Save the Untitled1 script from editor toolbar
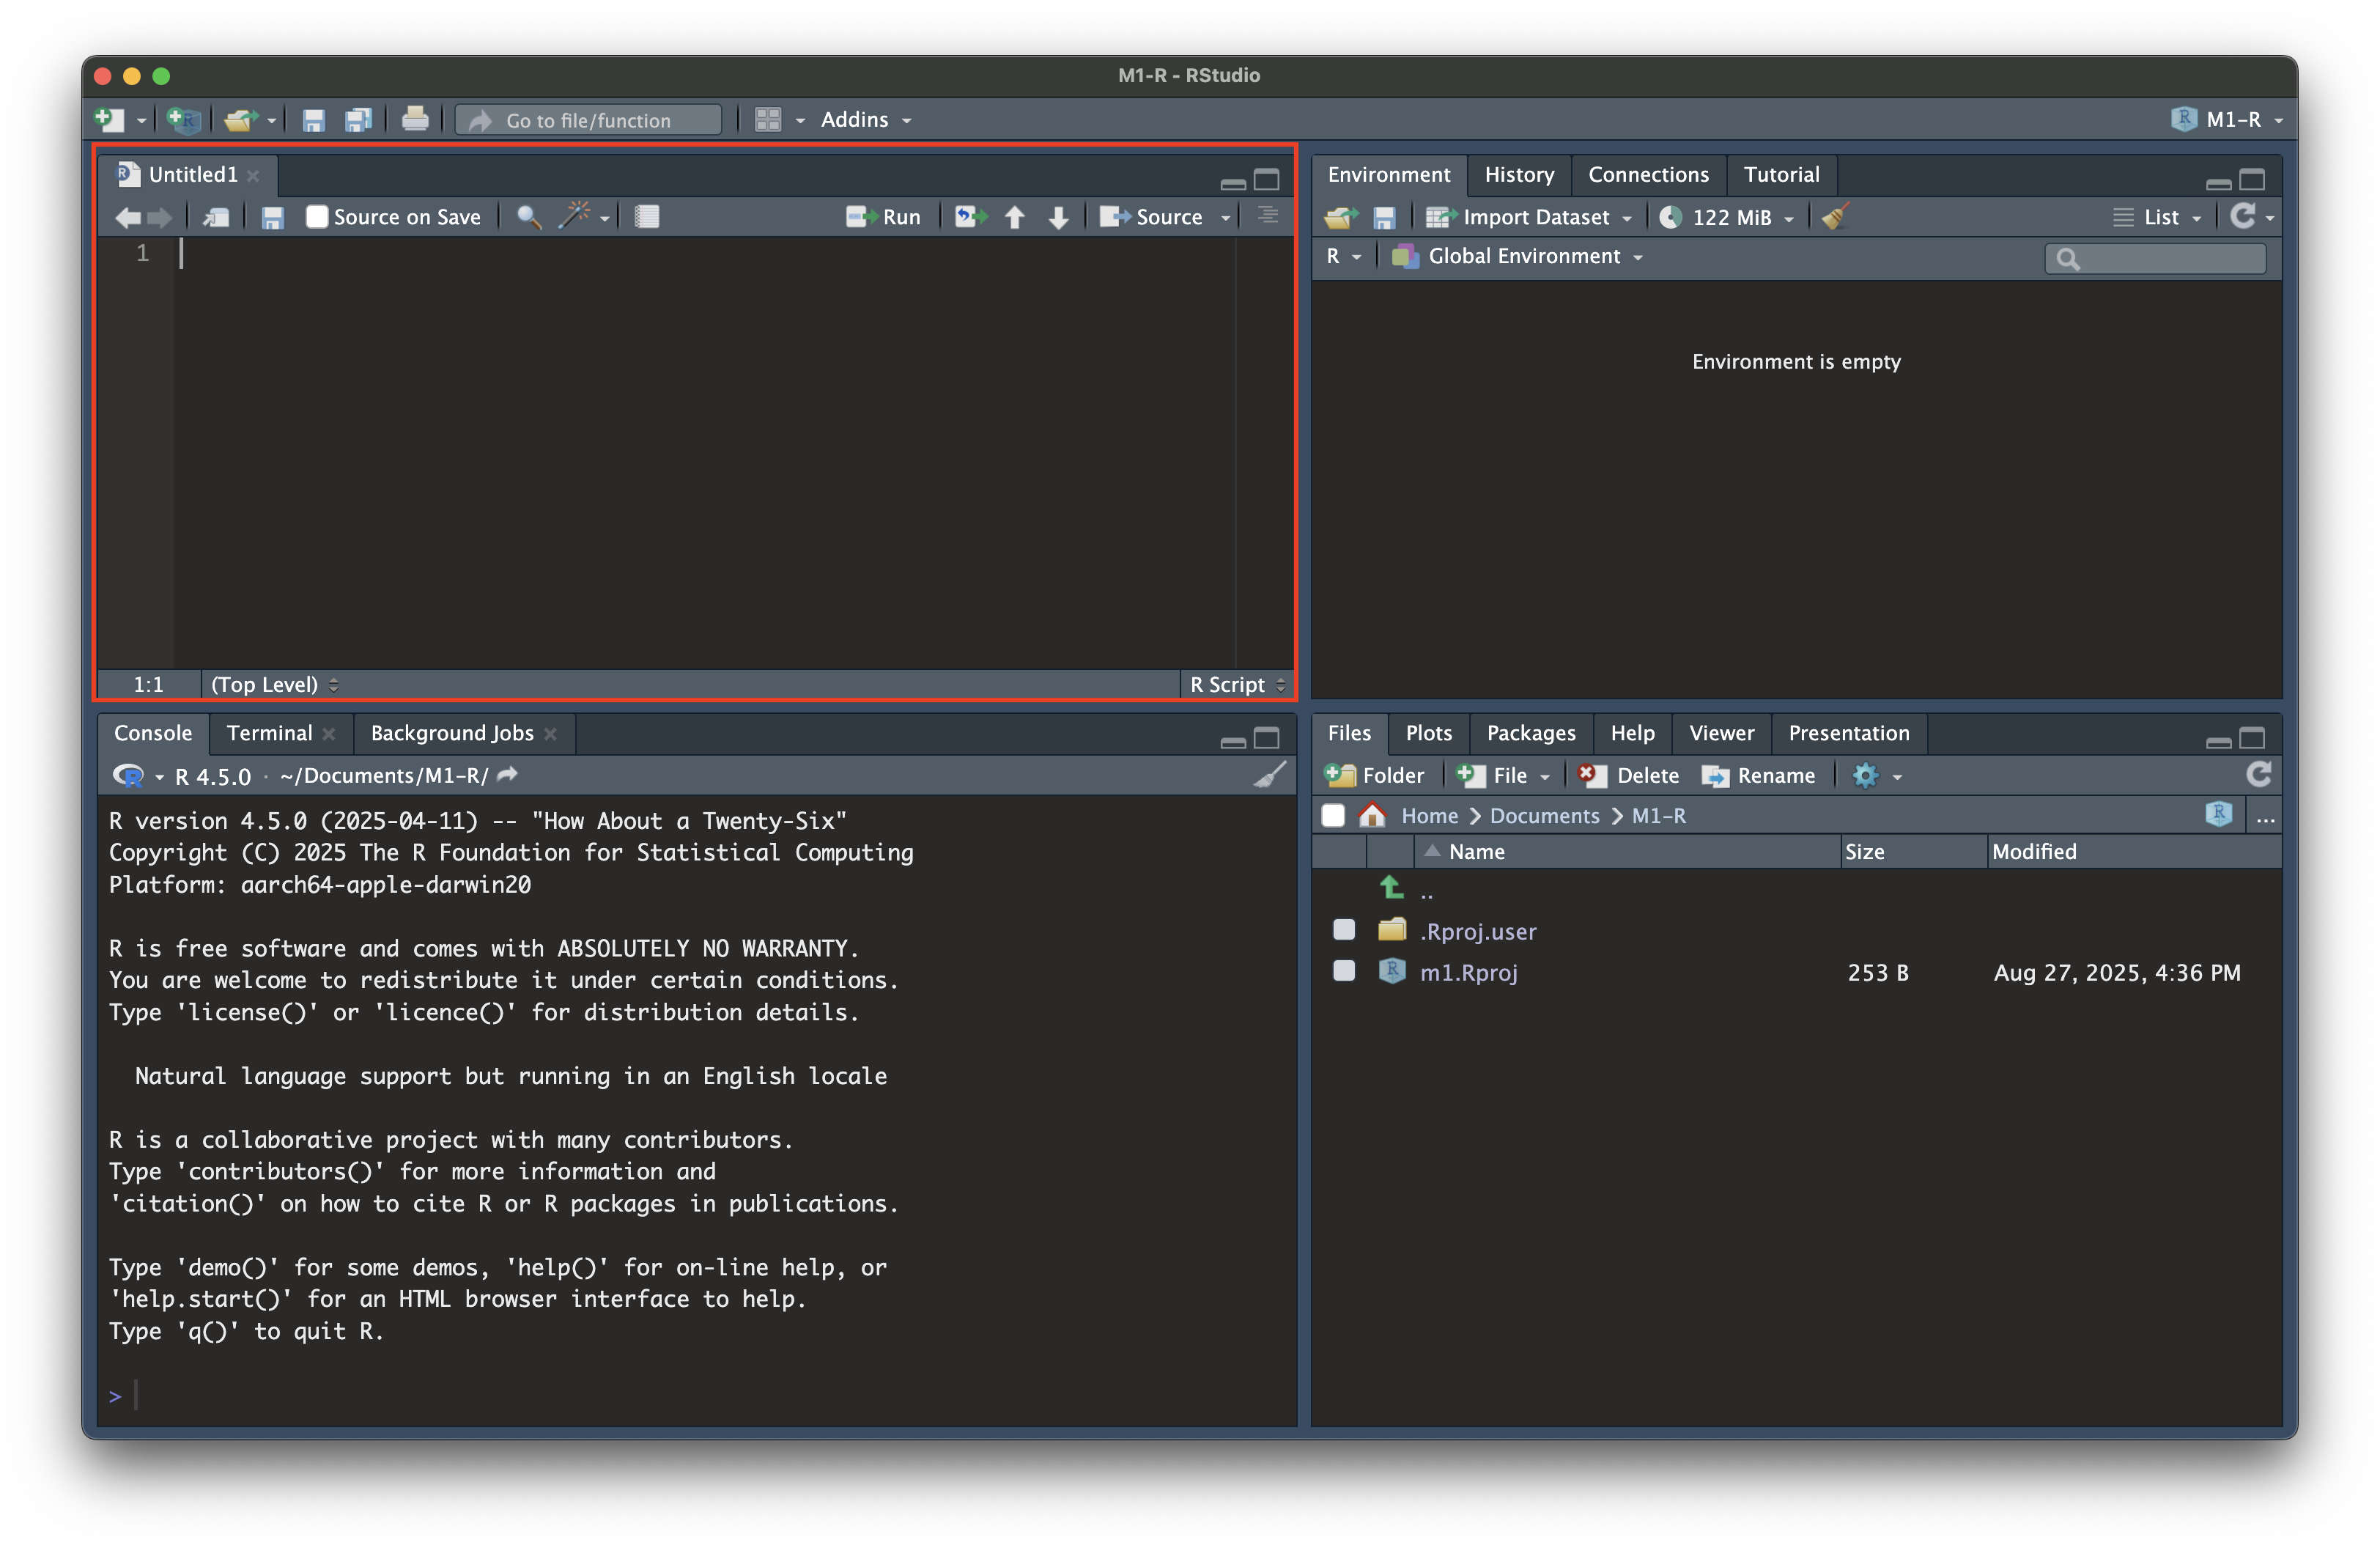 click(x=272, y=217)
